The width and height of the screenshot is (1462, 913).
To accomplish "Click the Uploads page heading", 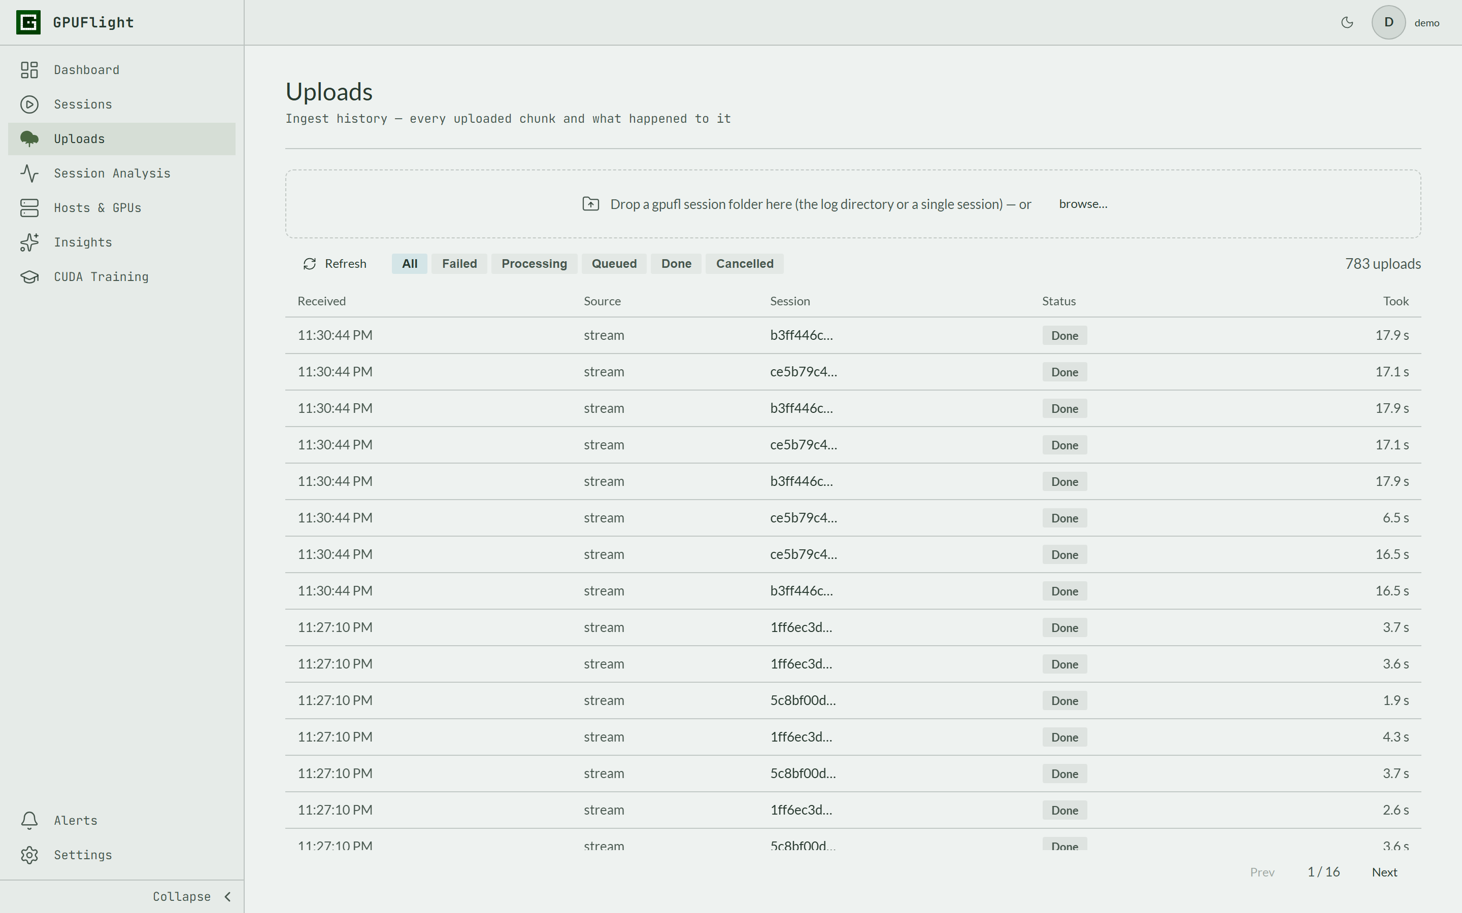I will (x=328, y=92).
